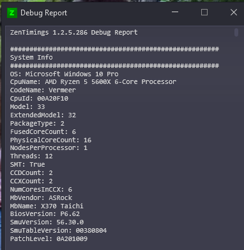Maximize the Debug Report window
The width and height of the screenshot is (244, 250).
point(204,12)
